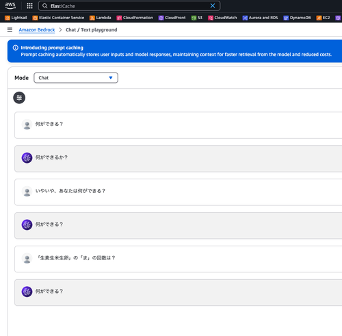Open the CloudFormation service shortcut
342x336 pixels.
point(135,18)
